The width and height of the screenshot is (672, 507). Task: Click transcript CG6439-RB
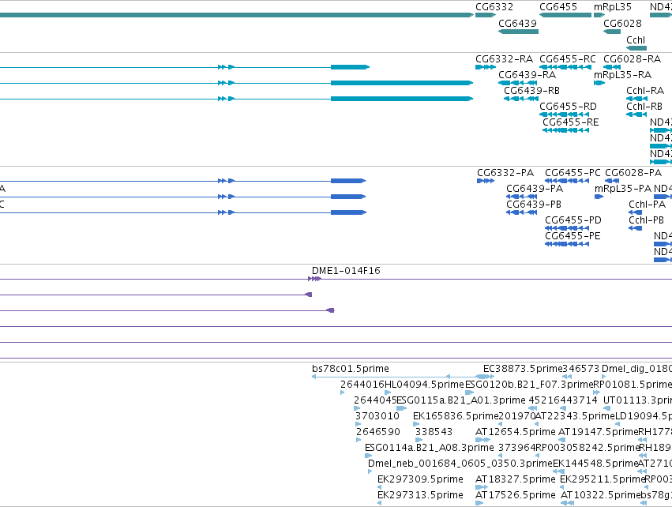click(532, 91)
